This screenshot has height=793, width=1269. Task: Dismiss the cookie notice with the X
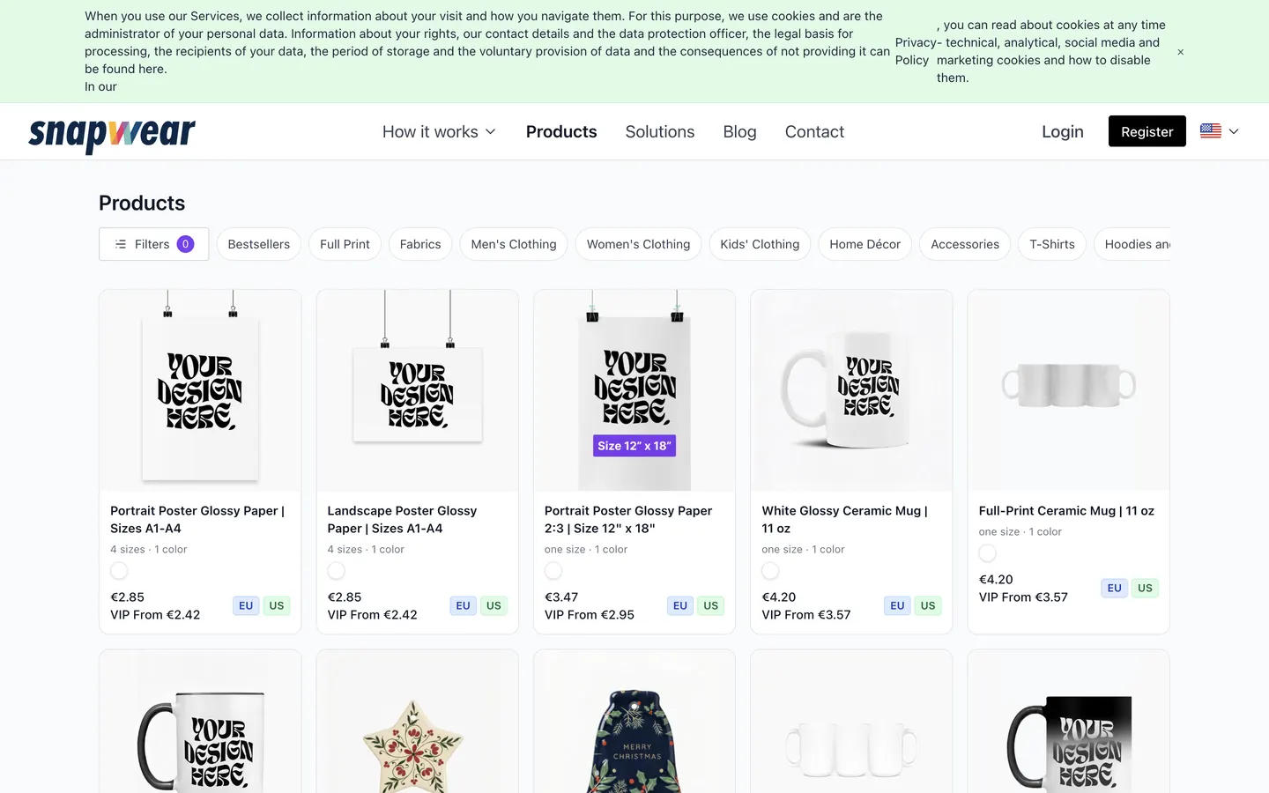pos(1181,52)
